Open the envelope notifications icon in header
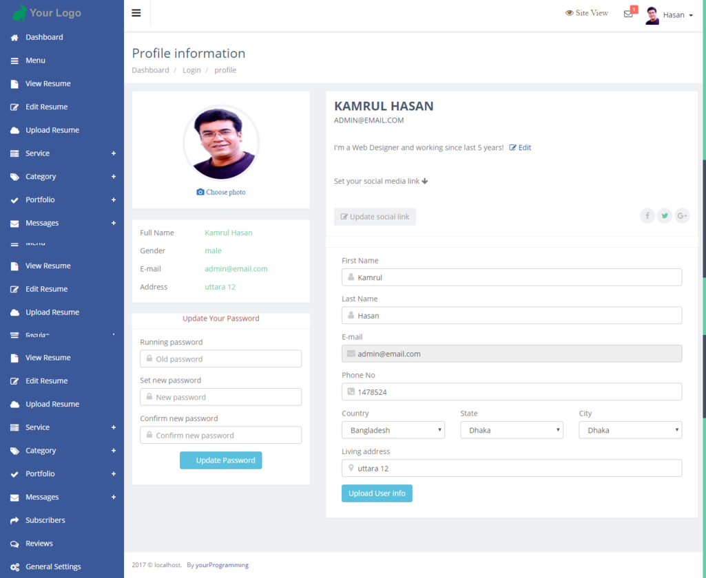Image resolution: width=706 pixels, height=578 pixels. (x=628, y=14)
